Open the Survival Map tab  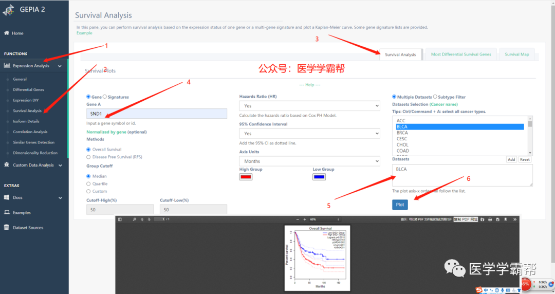click(x=517, y=54)
